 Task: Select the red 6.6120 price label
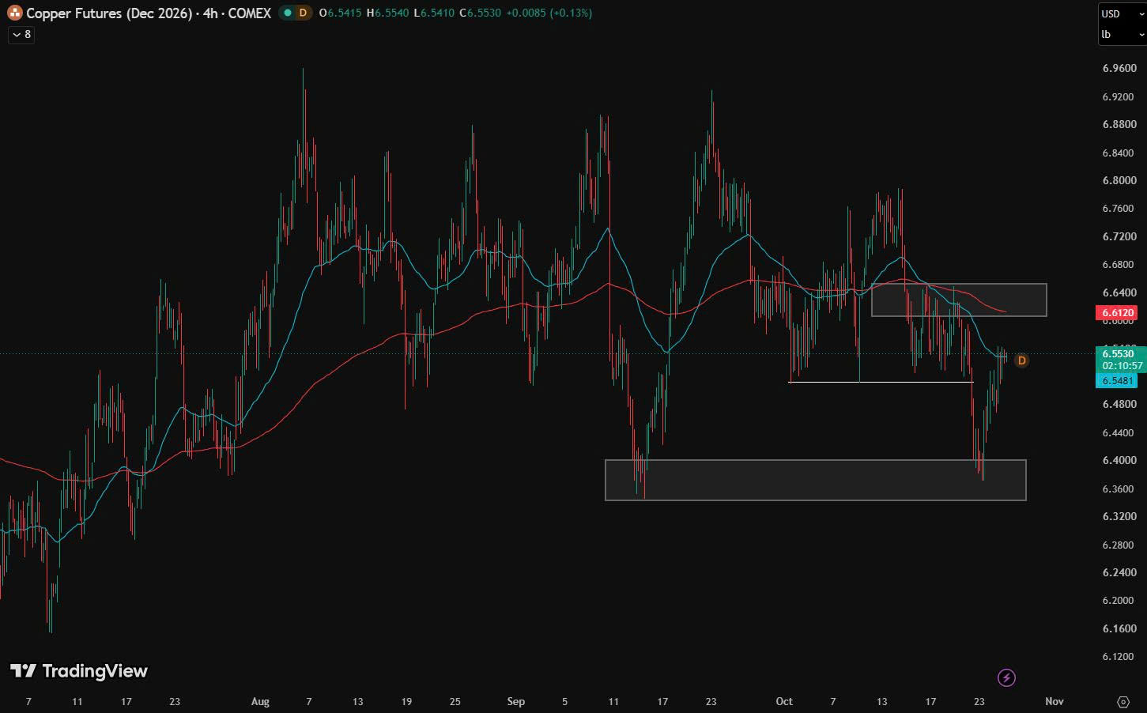pyautogui.click(x=1117, y=313)
